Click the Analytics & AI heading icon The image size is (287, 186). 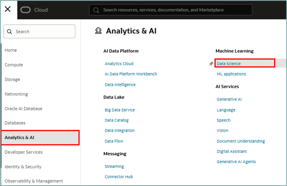click(x=98, y=31)
